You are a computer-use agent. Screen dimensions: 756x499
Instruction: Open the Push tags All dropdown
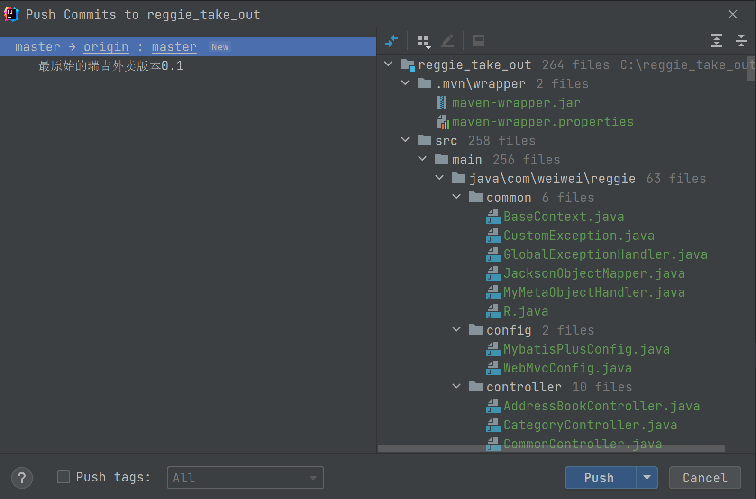tap(246, 478)
